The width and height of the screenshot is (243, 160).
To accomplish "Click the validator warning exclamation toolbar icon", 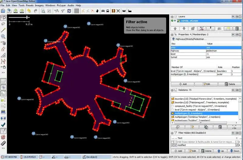I will point(113,11).
